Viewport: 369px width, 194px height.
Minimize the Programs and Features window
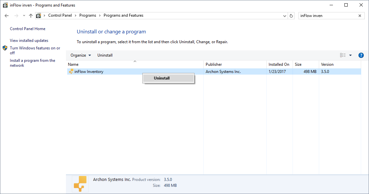pos(331,5)
